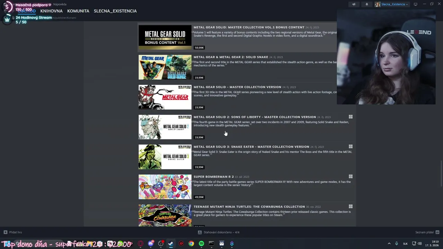The image size is (443, 249).
Task: Click Windows platform icon on Cowabunga Collection row
Action: pos(351,206)
